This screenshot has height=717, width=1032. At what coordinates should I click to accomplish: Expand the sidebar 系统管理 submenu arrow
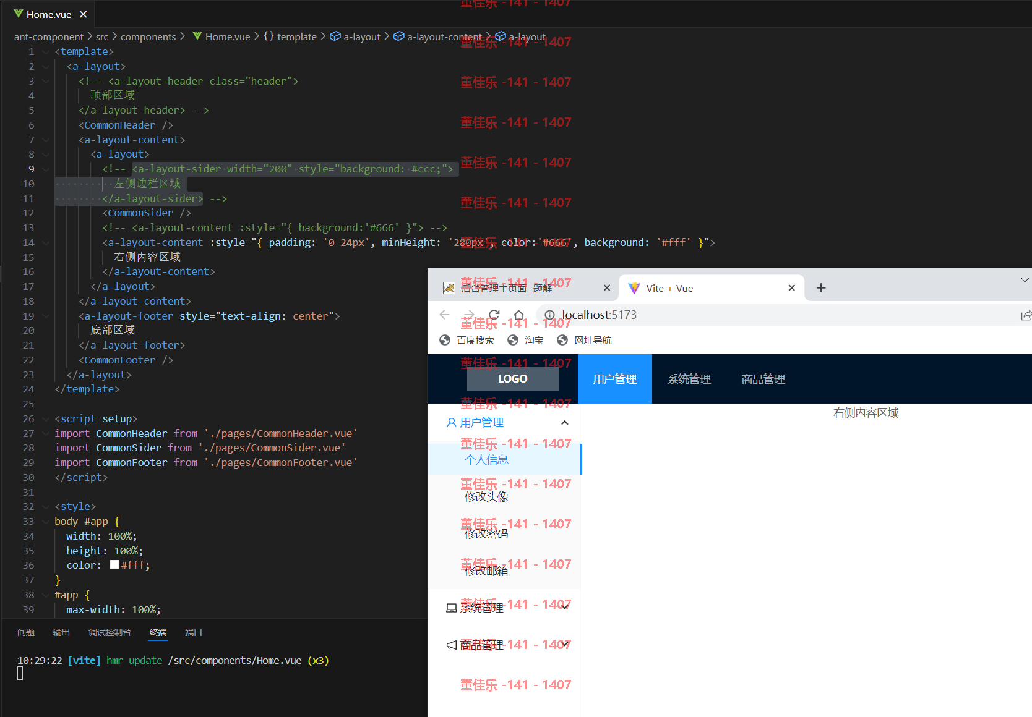click(565, 606)
